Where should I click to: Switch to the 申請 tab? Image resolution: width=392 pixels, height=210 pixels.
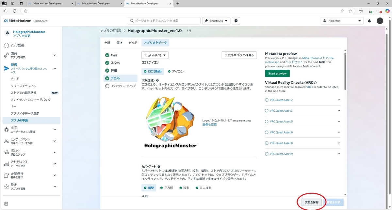pyautogui.click(x=107, y=43)
